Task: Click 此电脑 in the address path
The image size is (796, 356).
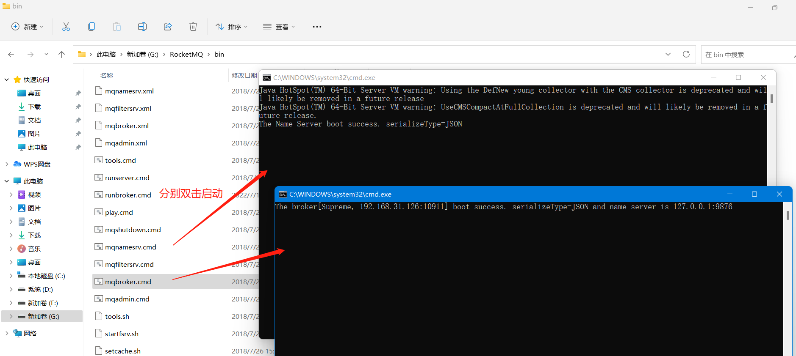Action: click(106, 54)
